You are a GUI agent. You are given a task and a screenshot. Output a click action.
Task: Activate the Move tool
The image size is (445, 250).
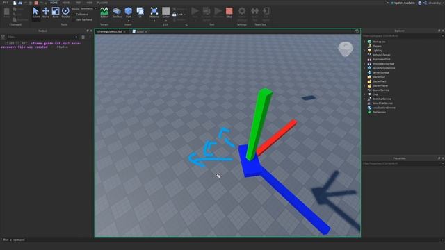[46, 12]
